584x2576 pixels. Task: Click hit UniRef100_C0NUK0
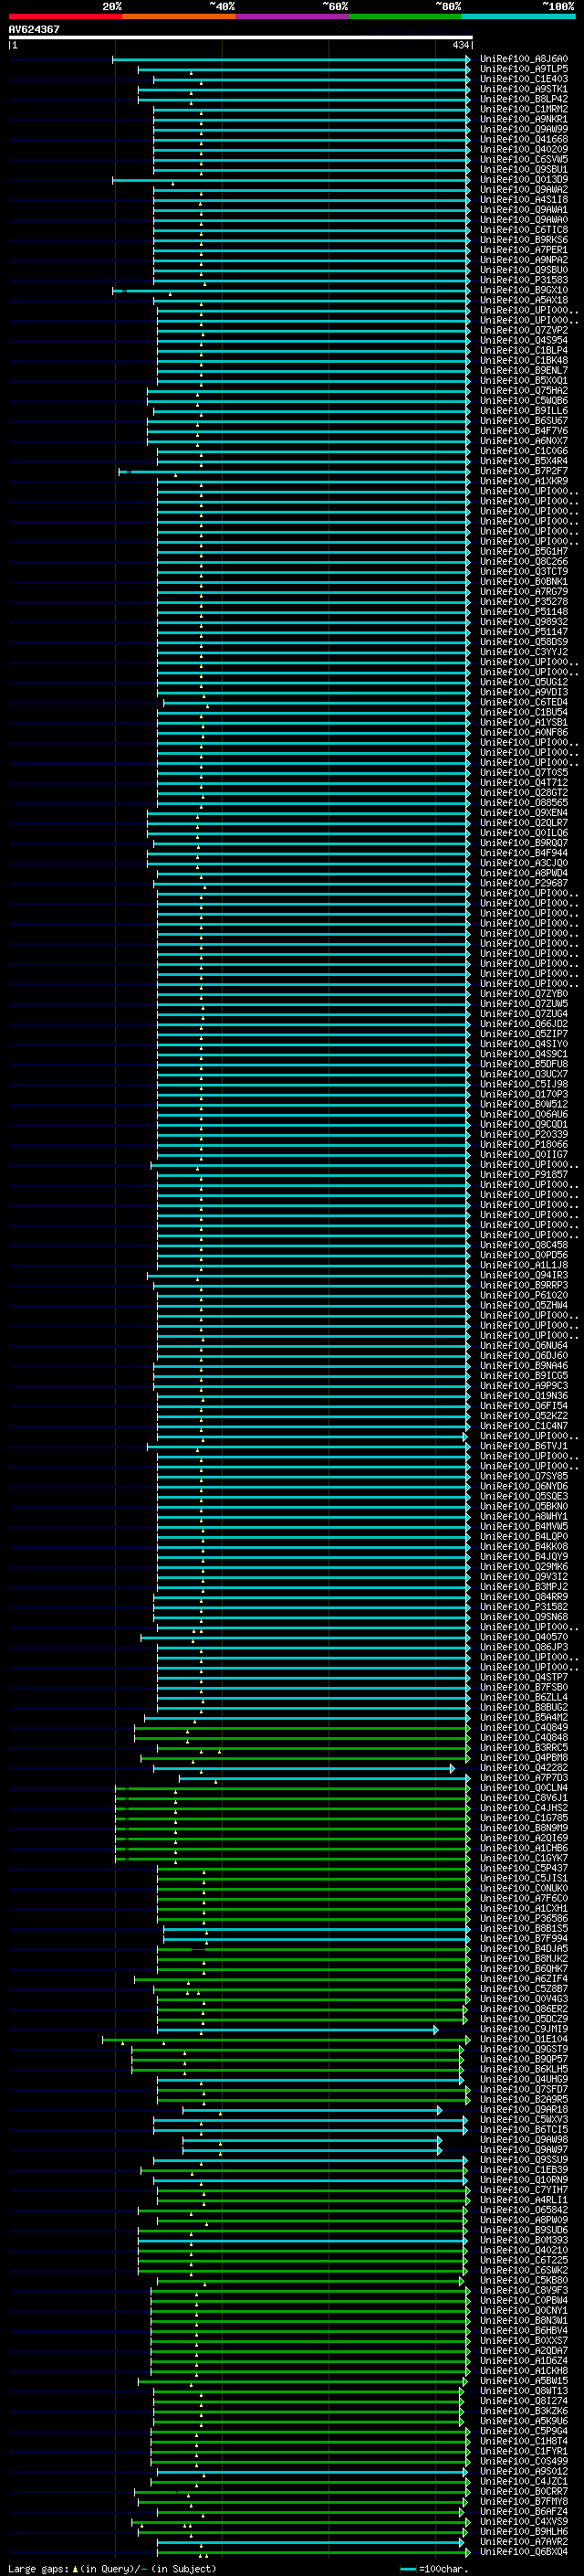(523, 1888)
